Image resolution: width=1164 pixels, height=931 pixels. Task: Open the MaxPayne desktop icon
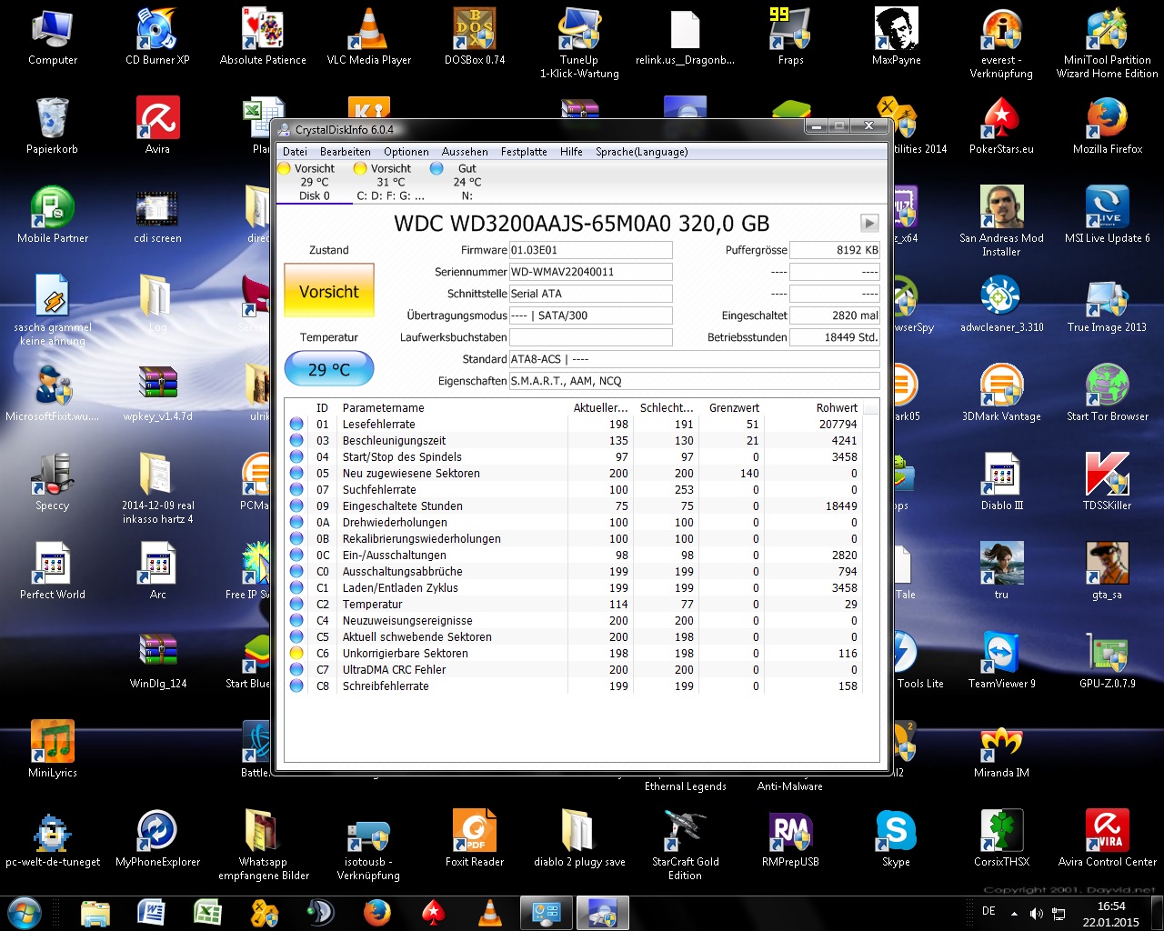[x=896, y=36]
